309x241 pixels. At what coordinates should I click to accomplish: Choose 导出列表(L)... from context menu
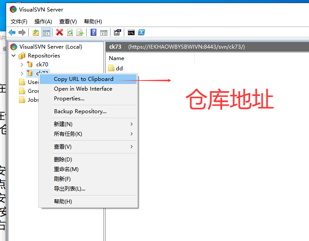(x=88, y=189)
